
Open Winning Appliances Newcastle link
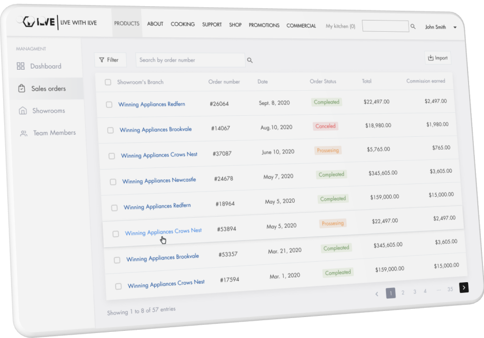pos(159,180)
